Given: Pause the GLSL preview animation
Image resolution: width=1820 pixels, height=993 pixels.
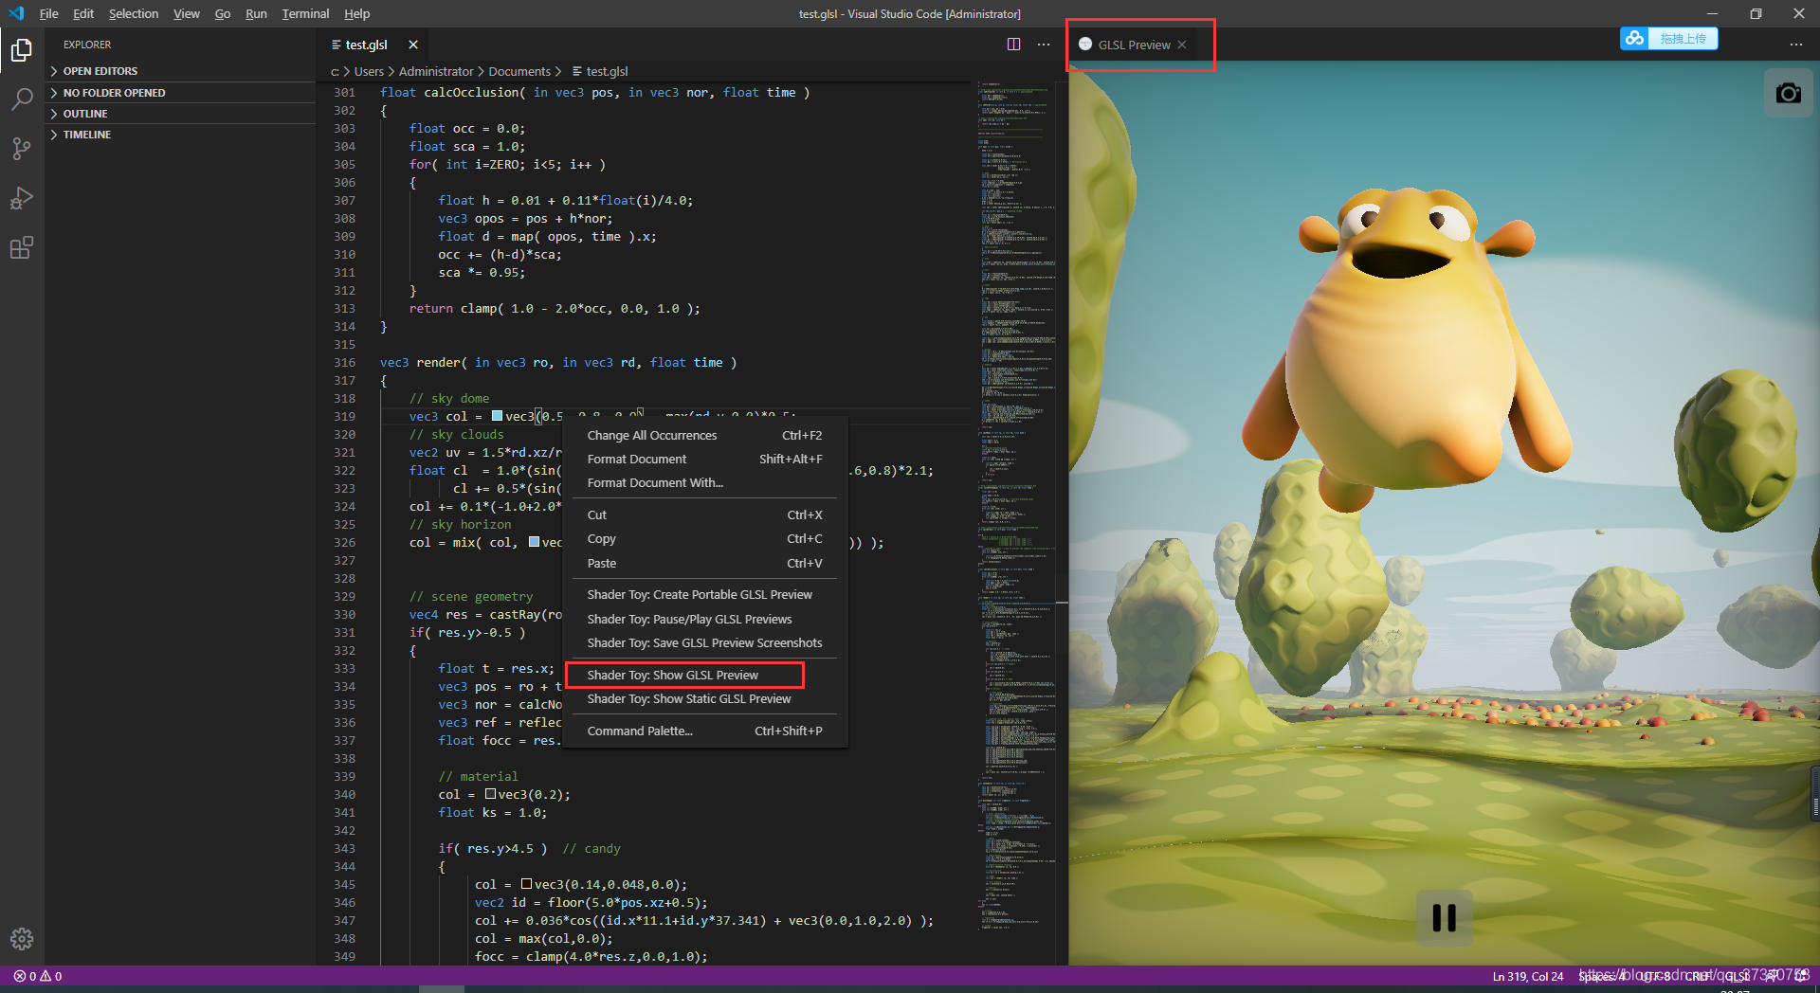Looking at the screenshot, I should [x=1444, y=917].
